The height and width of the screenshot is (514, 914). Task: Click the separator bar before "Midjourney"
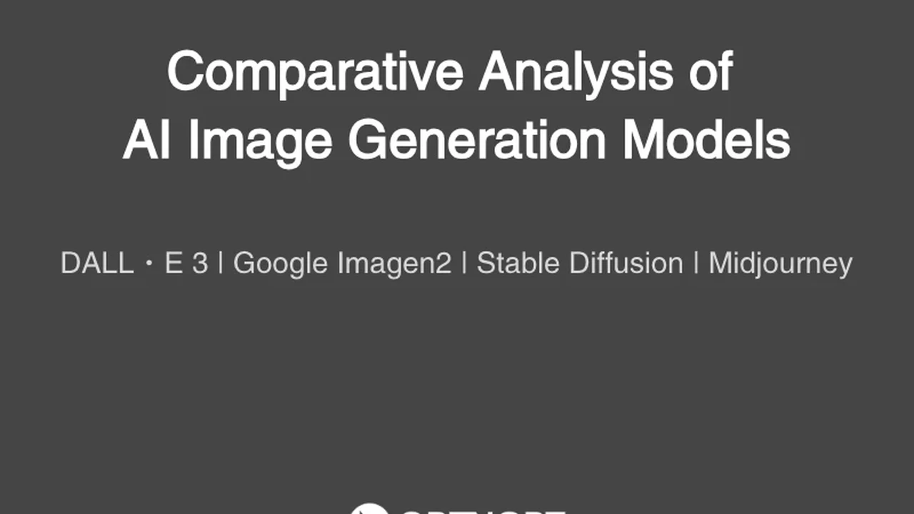tap(696, 263)
